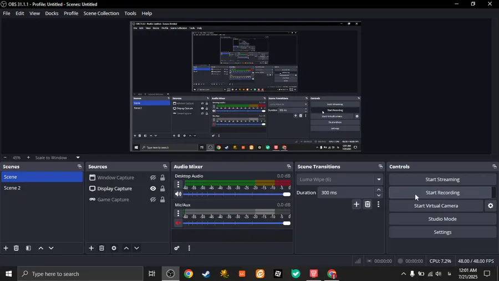499x281 pixels.
Task: Remove scene transition with trash icon
Action: click(x=368, y=205)
